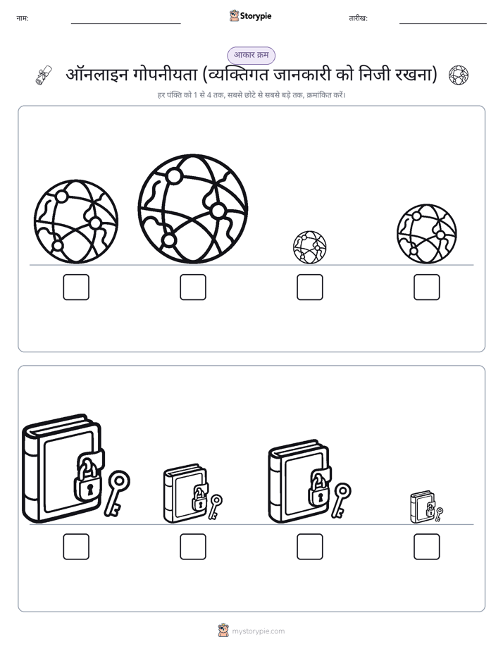Check the box under the tiniest diary

(427, 547)
